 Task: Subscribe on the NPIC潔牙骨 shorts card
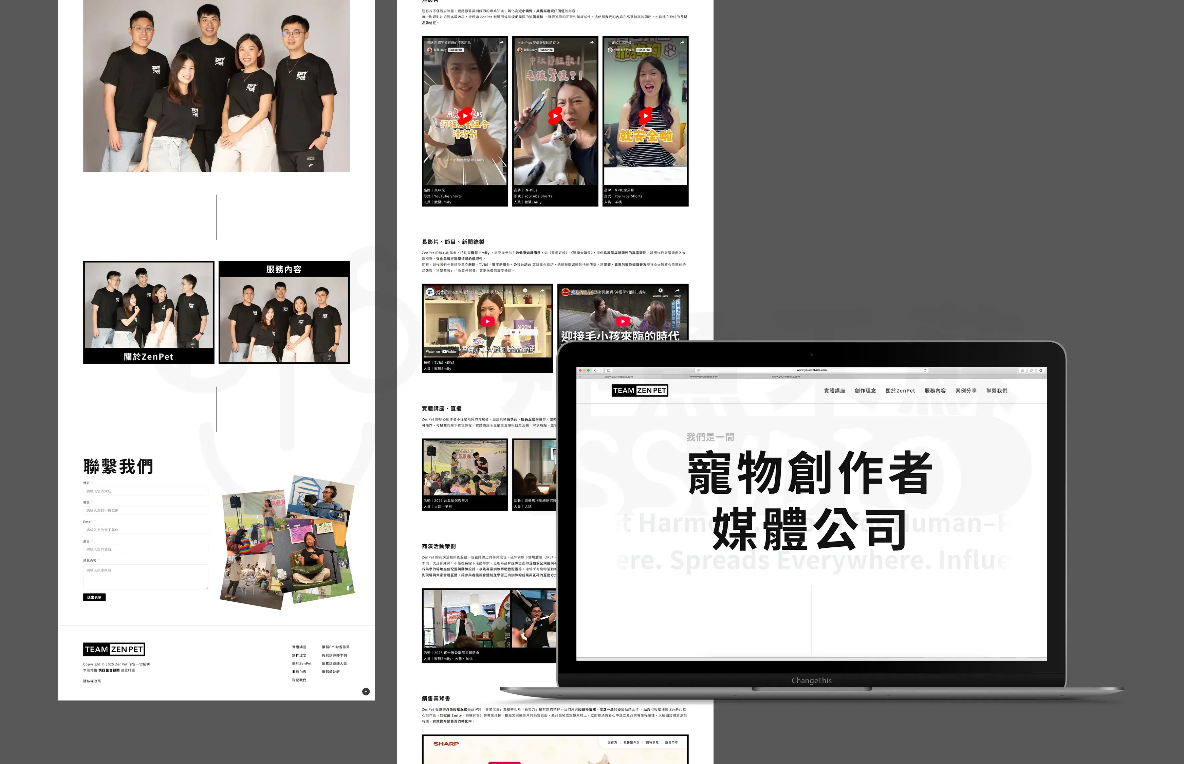[644, 50]
